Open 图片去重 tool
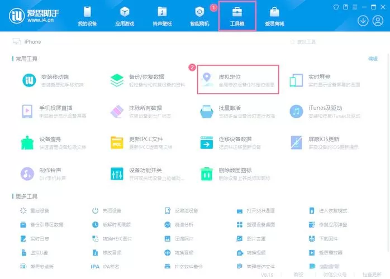 click(x=251, y=239)
